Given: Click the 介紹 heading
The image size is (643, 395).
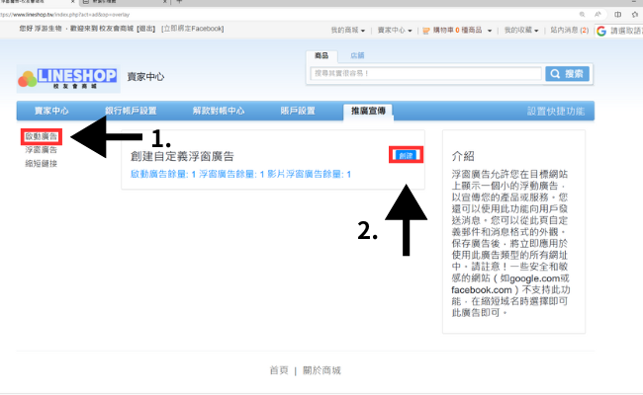Looking at the screenshot, I should click(463, 156).
